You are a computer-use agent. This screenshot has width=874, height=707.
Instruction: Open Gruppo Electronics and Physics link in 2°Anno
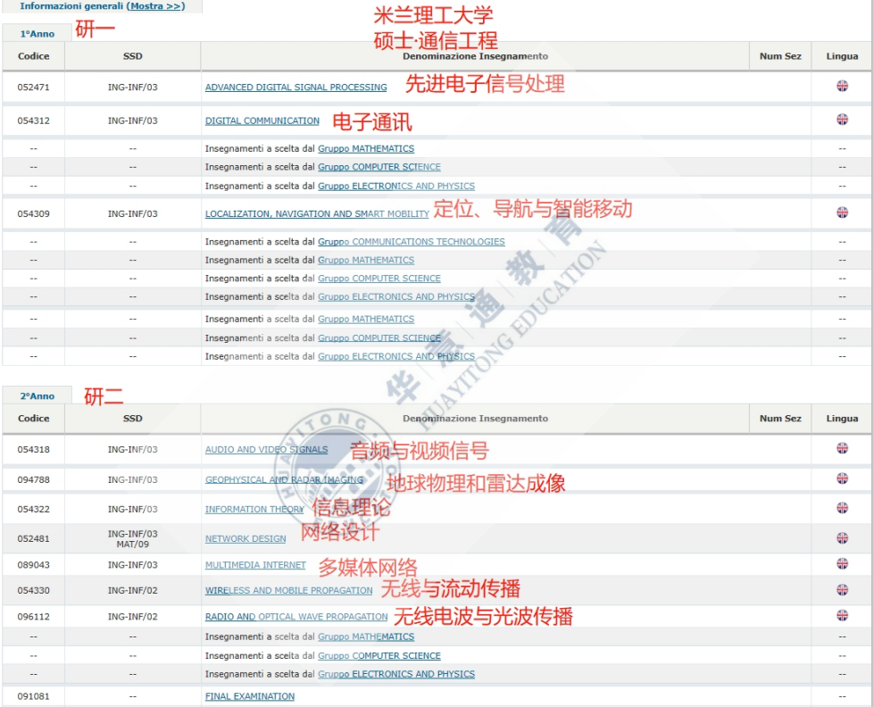[396, 675]
